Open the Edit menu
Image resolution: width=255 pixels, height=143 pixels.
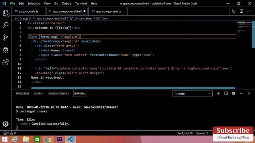pyautogui.click(x=21, y=4)
